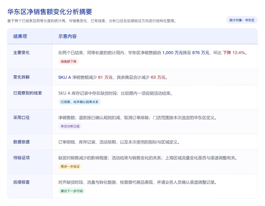This screenshot has width=265, height=206.
Task: Click the 统计对象：华东区 badge
Action: pos(242,20)
